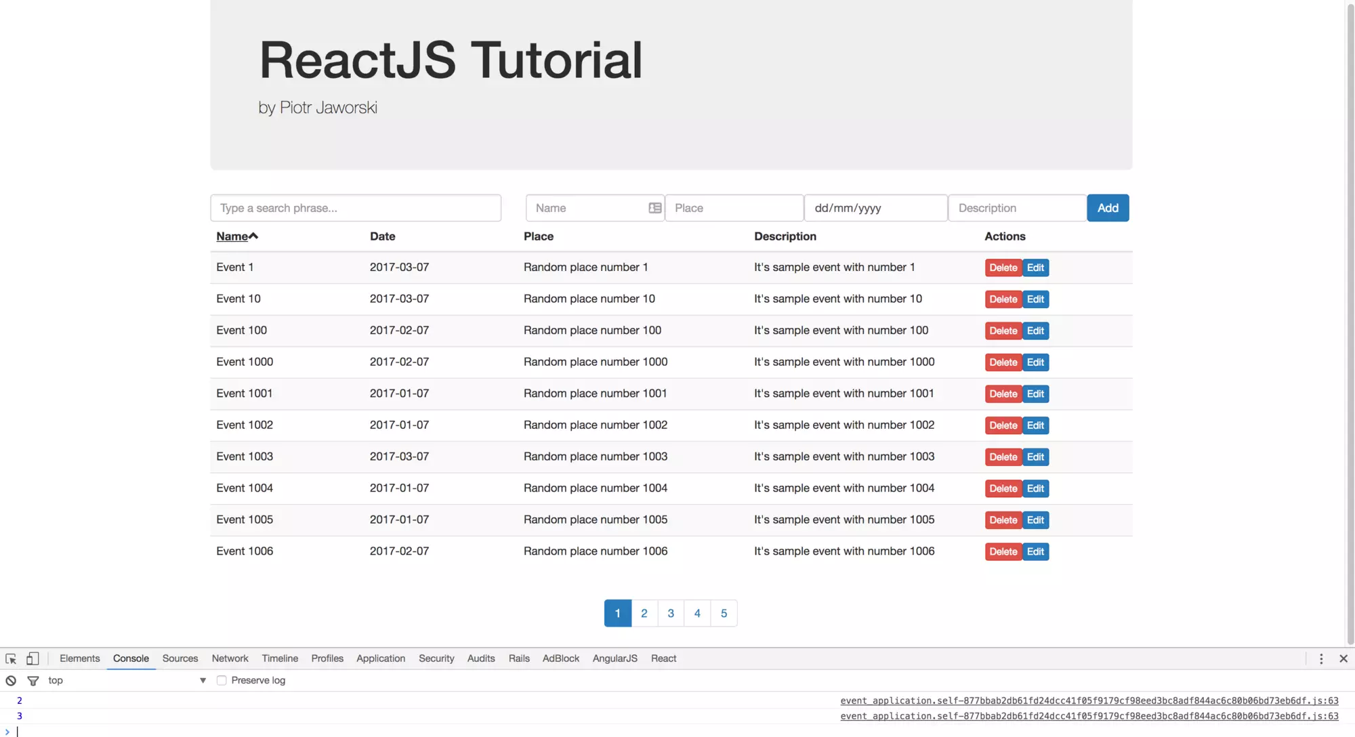Click the Add button
Screen dimensions: 1355x737
[x=1108, y=208]
